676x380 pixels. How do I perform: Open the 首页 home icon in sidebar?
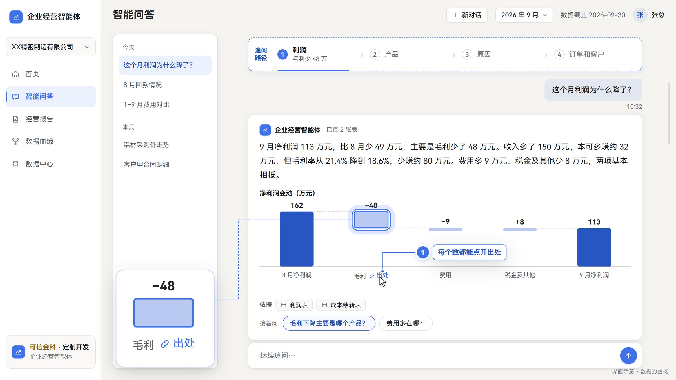15,74
